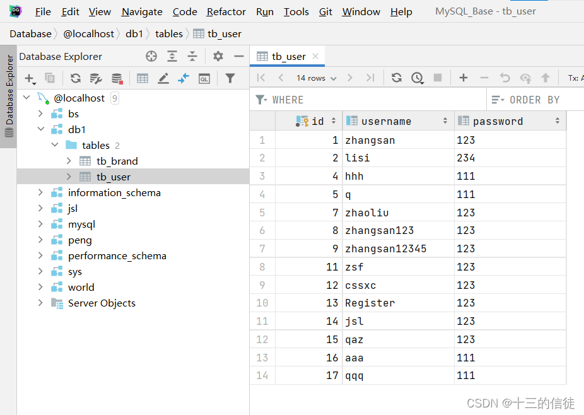
Task: Collapse the tables folder under db1
Action: pyautogui.click(x=55, y=145)
